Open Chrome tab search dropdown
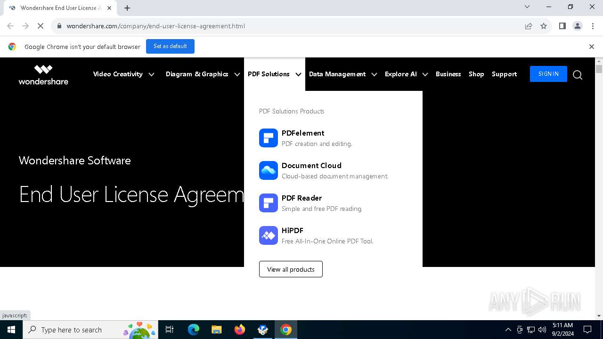Screen dimensions: 603x339 527,7
